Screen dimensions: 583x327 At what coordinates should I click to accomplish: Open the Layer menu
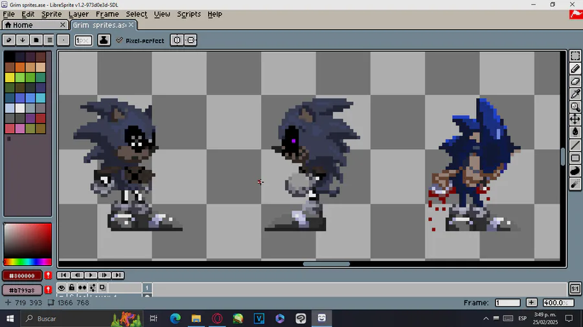click(78, 14)
